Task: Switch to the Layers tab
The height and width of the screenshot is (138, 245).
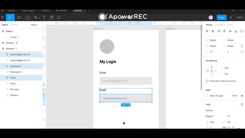Action: pos(5,25)
